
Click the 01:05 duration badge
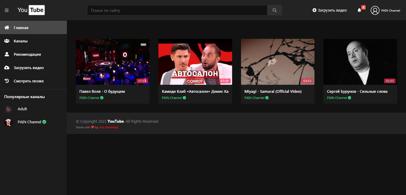[390, 81]
